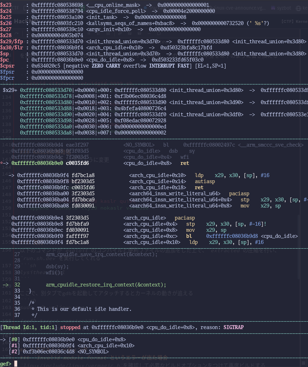Image resolution: width=308 pixels, height=367 pixels.
Task: Select the $x30/$lr register name
Action: click(x=11, y=48)
